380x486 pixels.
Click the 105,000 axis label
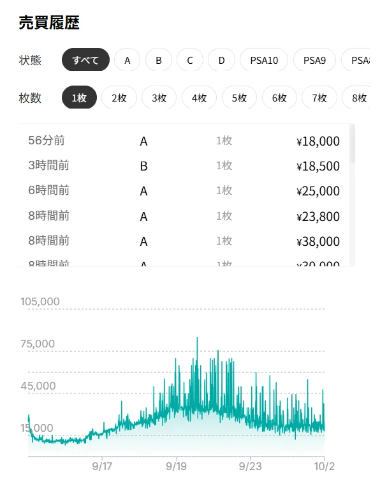pyautogui.click(x=40, y=301)
